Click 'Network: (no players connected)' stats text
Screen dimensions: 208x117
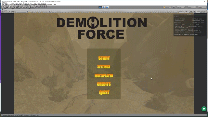(186, 34)
